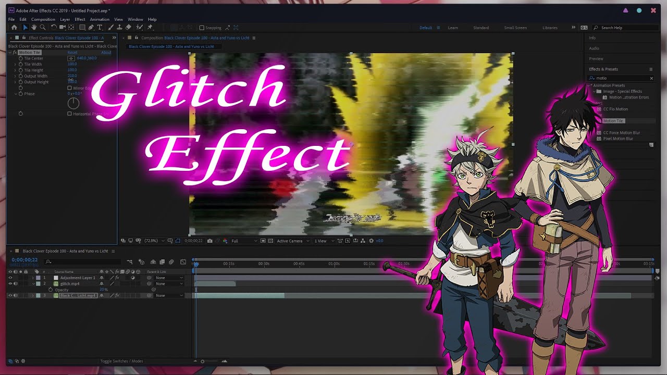Select the Pan Behind anchor point tool
This screenshot has width=667, height=375.
point(71,28)
